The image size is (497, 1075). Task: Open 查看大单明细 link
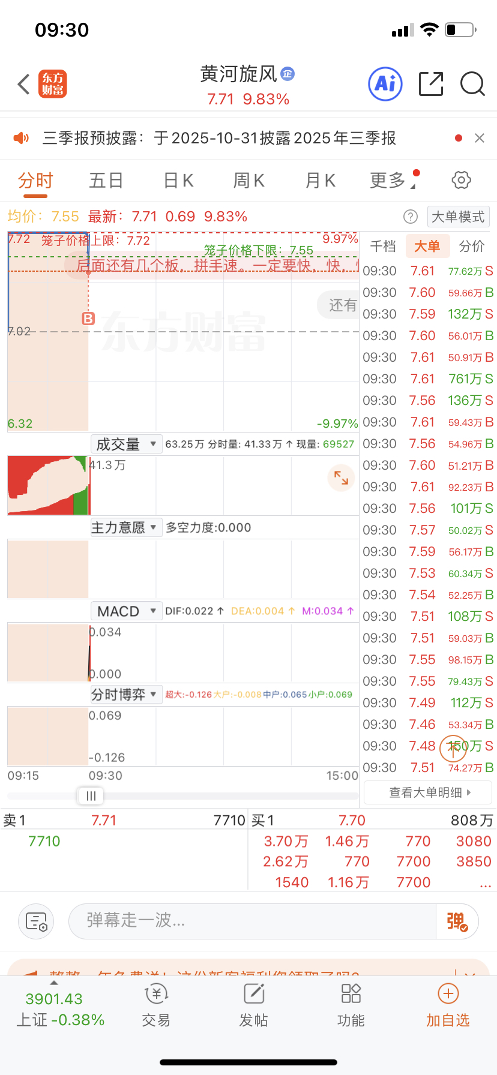[428, 792]
